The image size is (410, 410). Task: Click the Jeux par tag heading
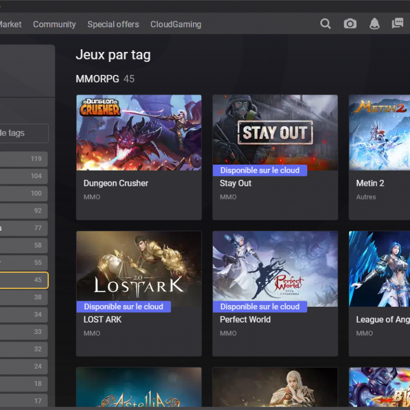tap(113, 55)
